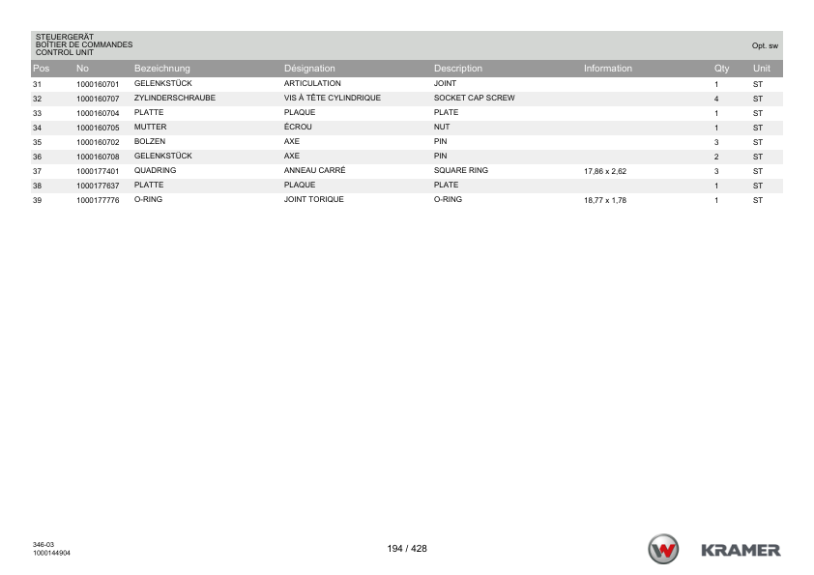Select the document number 1000144904 in footer
The width and height of the screenshot is (814, 575).
(x=51, y=554)
